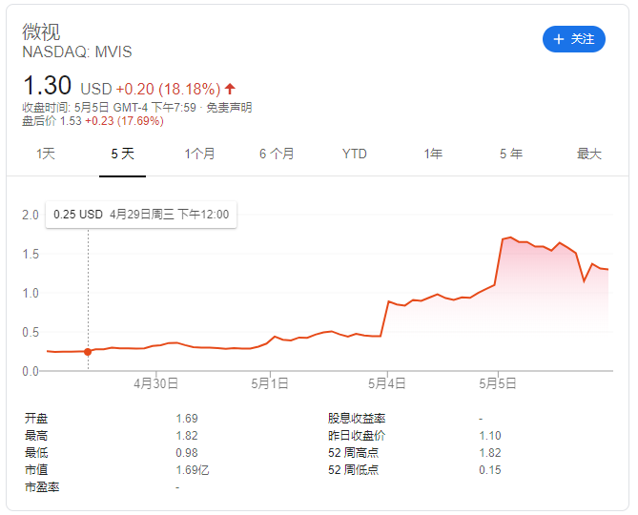Open the 免责声明 disclaimer link
This screenshot has height=515, width=638.
[x=229, y=108]
